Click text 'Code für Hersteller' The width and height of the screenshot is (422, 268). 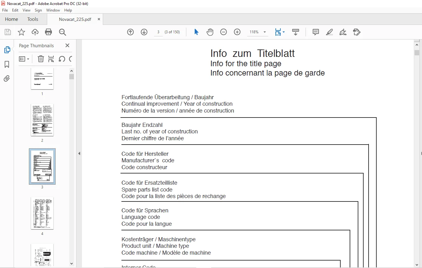click(145, 154)
